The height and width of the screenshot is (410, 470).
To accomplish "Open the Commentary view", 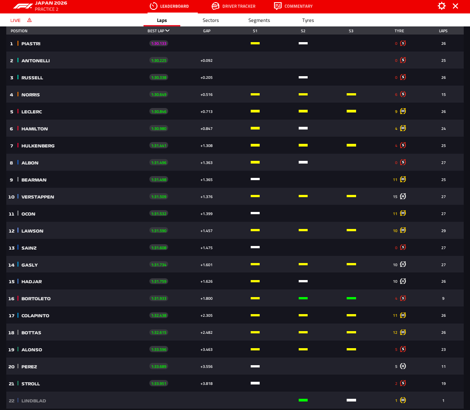I will point(293,6).
